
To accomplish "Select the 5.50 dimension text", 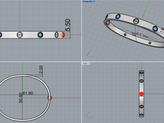I will (68, 25).
